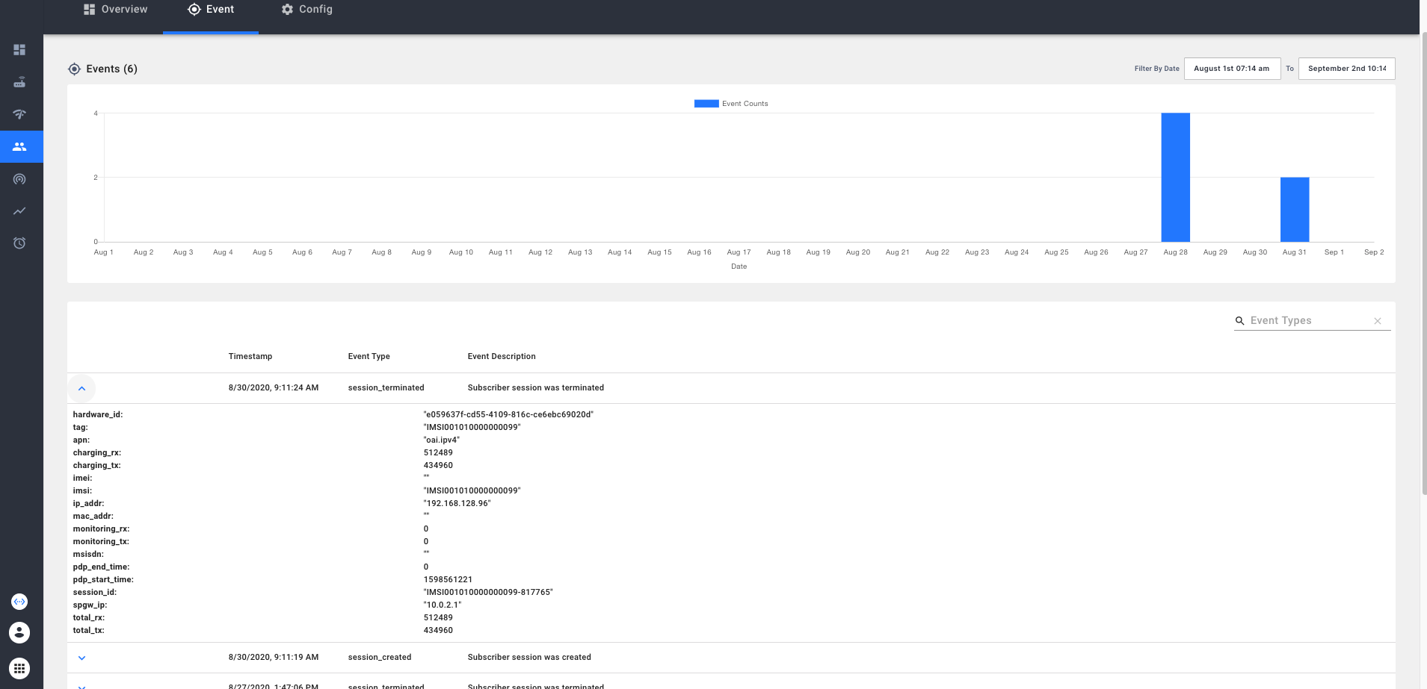Collapse the expanded session_terminated event row
1427x689 pixels.
(82, 388)
